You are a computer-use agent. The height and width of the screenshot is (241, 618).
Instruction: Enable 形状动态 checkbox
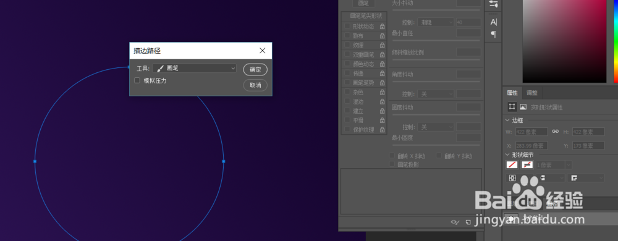pos(347,26)
